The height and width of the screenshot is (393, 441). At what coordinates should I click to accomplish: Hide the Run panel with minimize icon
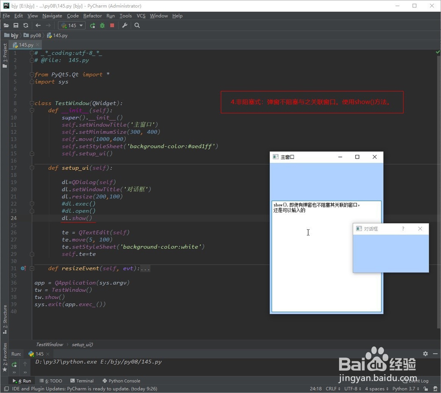tap(435, 354)
